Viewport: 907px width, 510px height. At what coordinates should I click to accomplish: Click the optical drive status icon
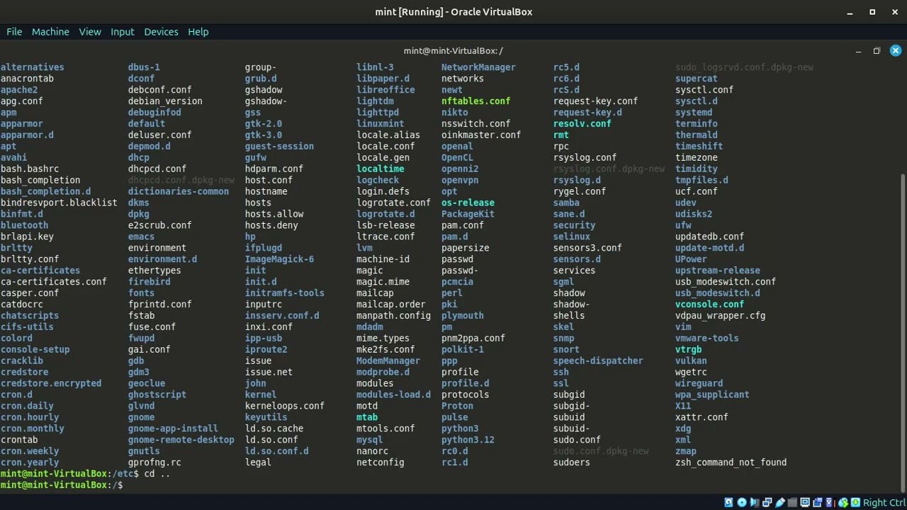click(742, 503)
